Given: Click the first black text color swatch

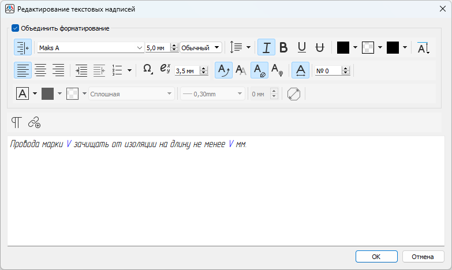Looking at the screenshot, I should pyautogui.click(x=343, y=47).
